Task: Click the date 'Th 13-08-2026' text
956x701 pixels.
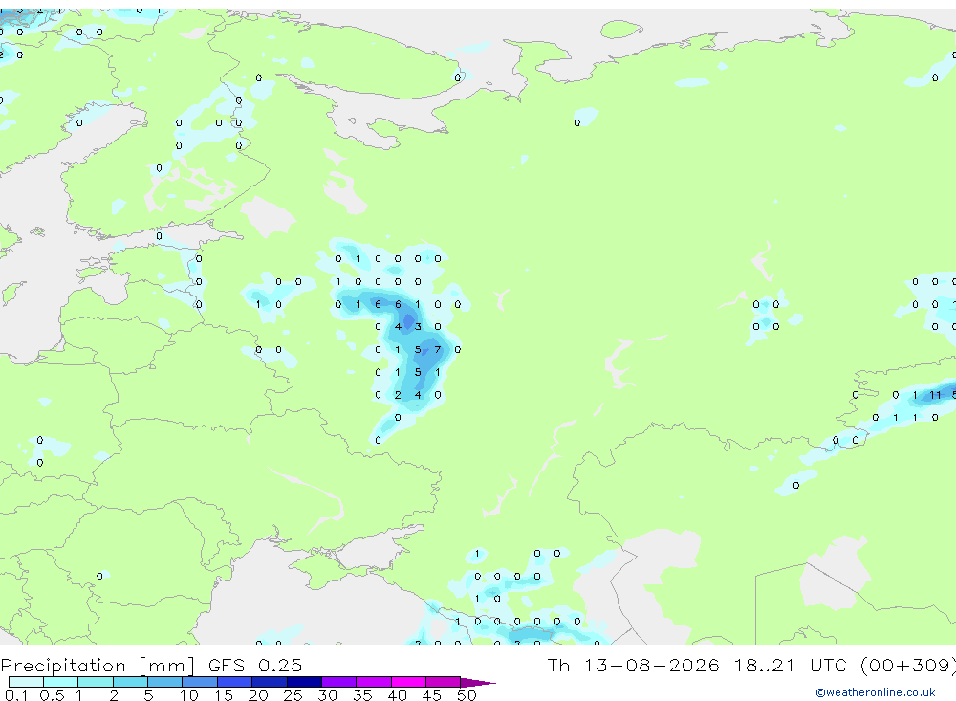Action: pyautogui.click(x=634, y=666)
